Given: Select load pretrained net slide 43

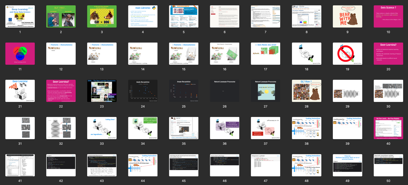Looking at the screenshot, I should [102, 165].
